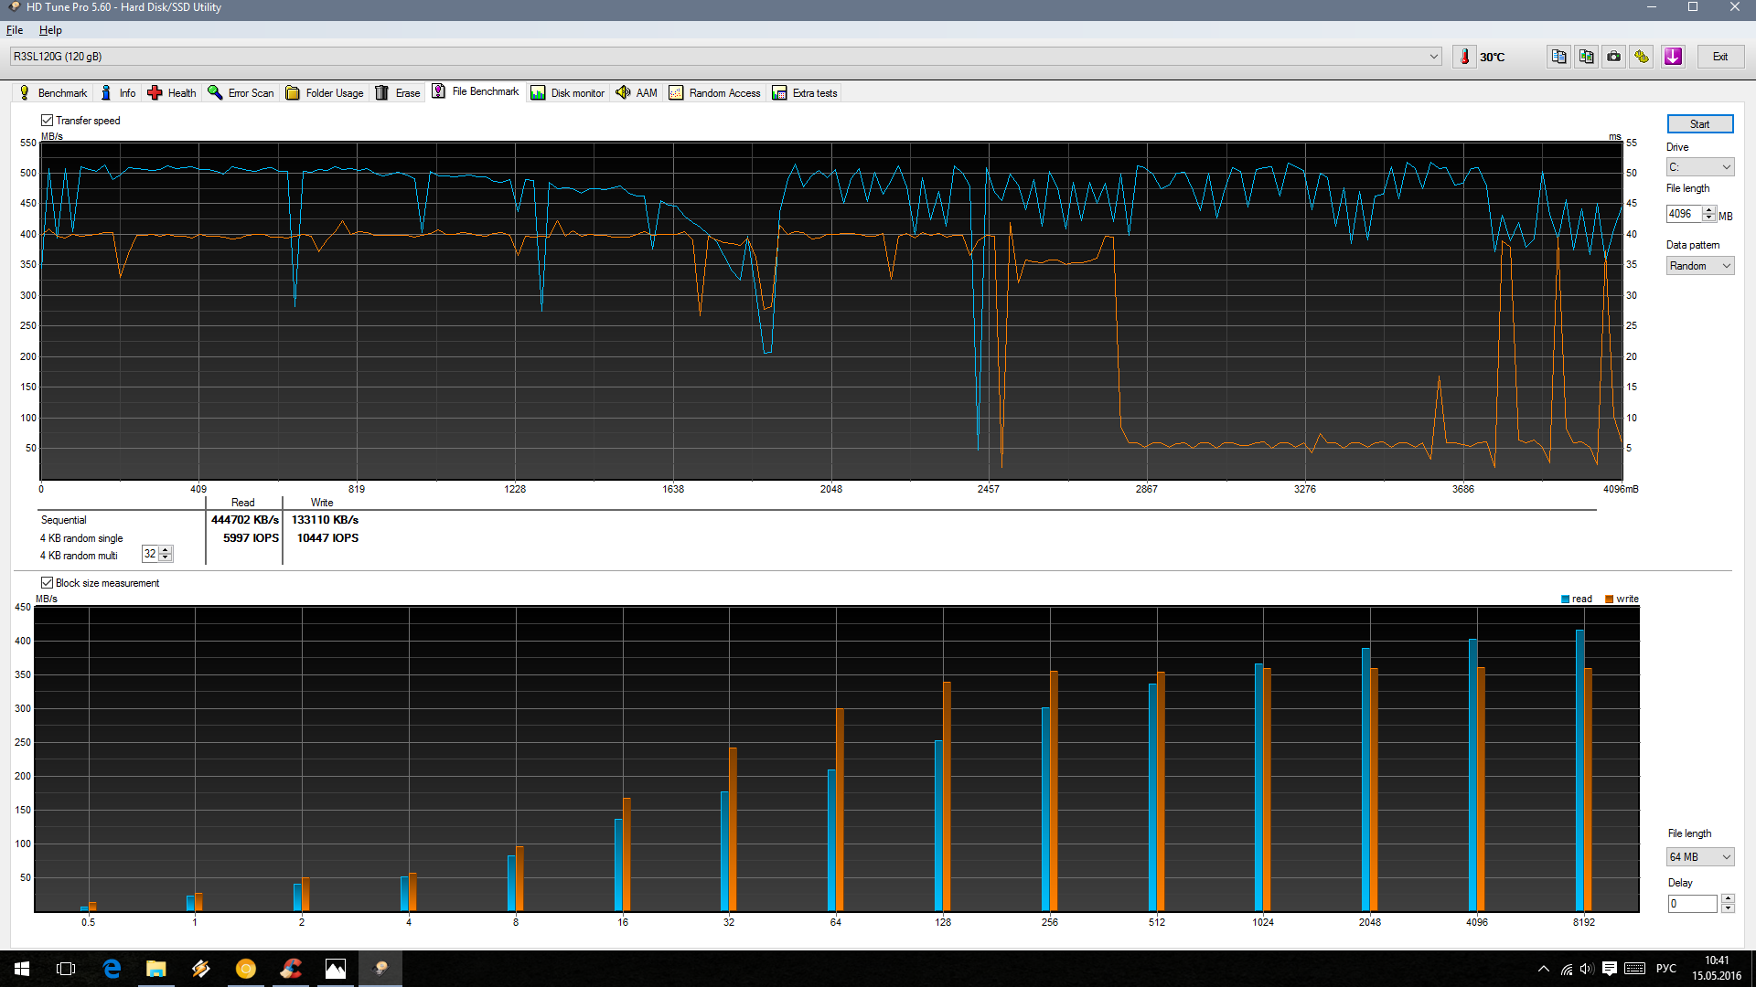Click the Exit button

click(1719, 57)
